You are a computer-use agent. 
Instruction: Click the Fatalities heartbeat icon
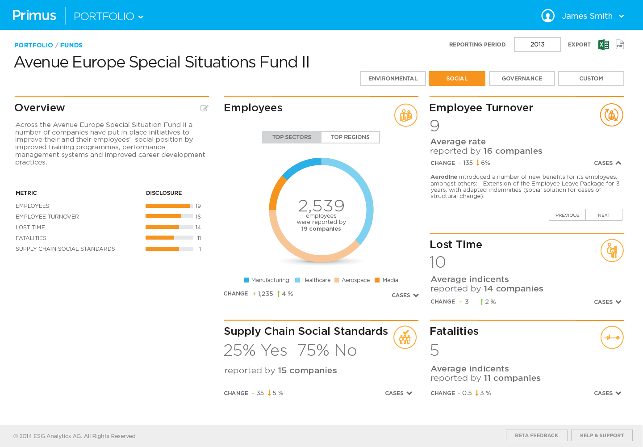pyautogui.click(x=612, y=337)
